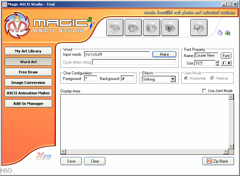Click the font Name field
This screenshot has height=176, width=240.
point(206,55)
